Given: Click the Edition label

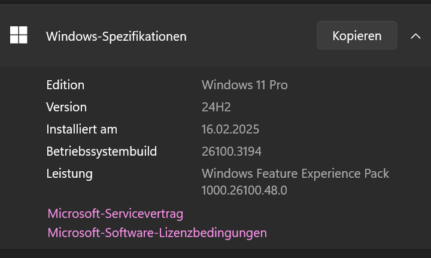Looking at the screenshot, I should (65, 85).
